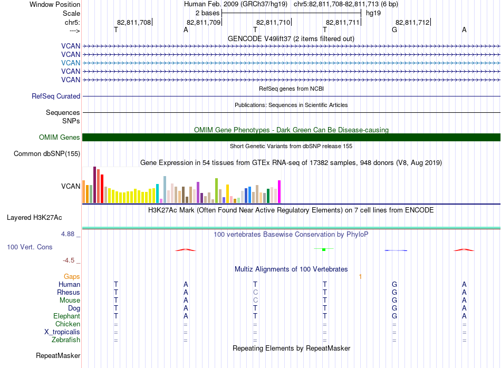Click the turquoise Layered H3K27Ac signal line

(x=291, y=228)
